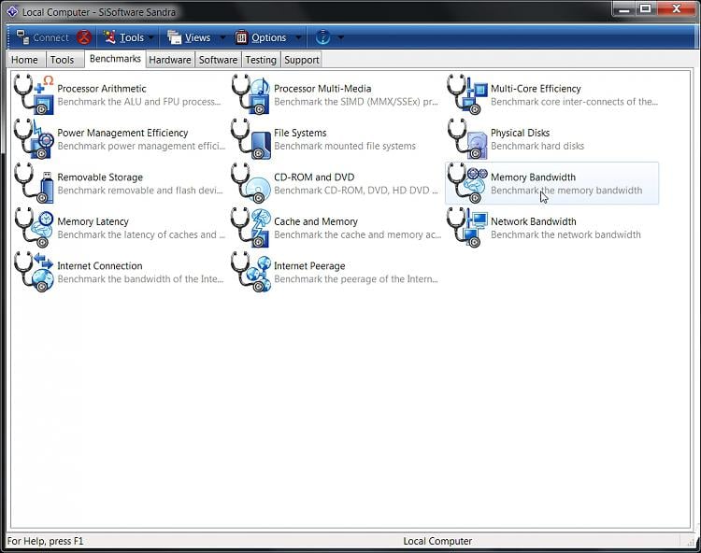701x553 pixels.
Task: Click the 'Processor Arithmetic' title text
Action: click(102, 89)
